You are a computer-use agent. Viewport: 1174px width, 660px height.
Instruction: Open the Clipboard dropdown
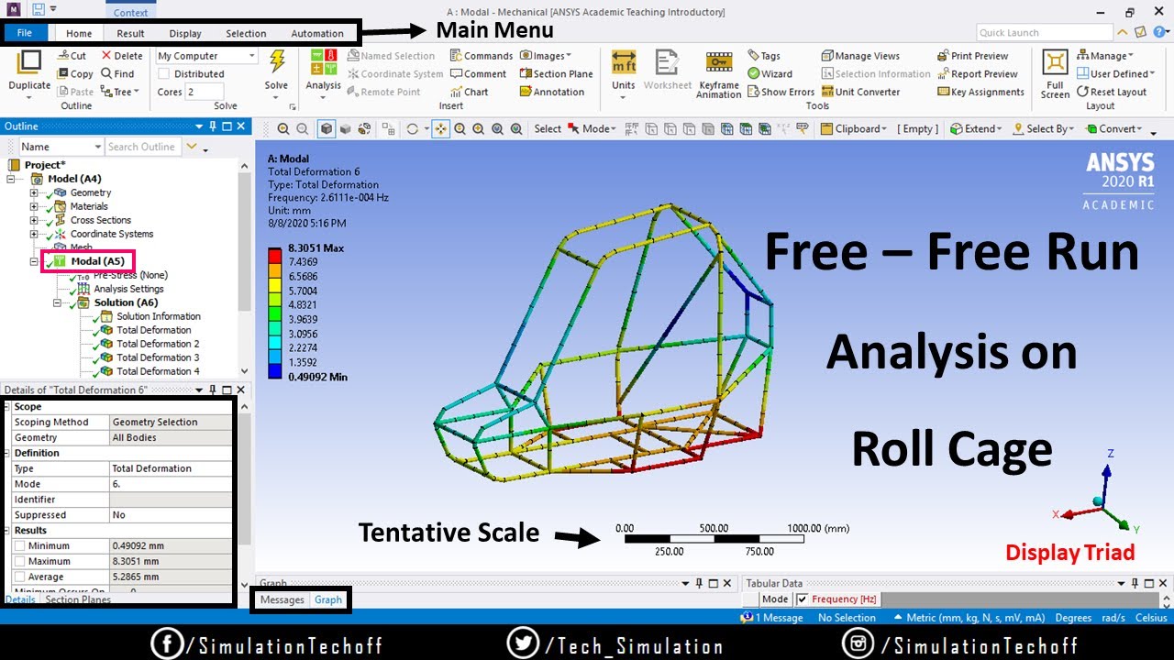pos(853,129)
